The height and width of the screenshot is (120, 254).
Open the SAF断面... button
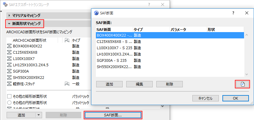pyautogui.click(x=113, y=115)
